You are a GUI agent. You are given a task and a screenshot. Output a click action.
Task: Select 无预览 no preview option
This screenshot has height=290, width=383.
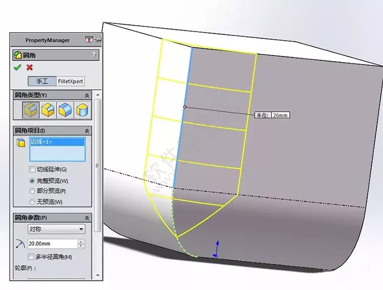(32, 202)
